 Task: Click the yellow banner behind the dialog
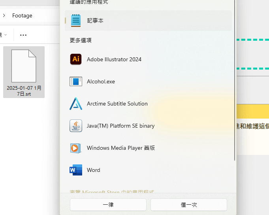[253, 111]
